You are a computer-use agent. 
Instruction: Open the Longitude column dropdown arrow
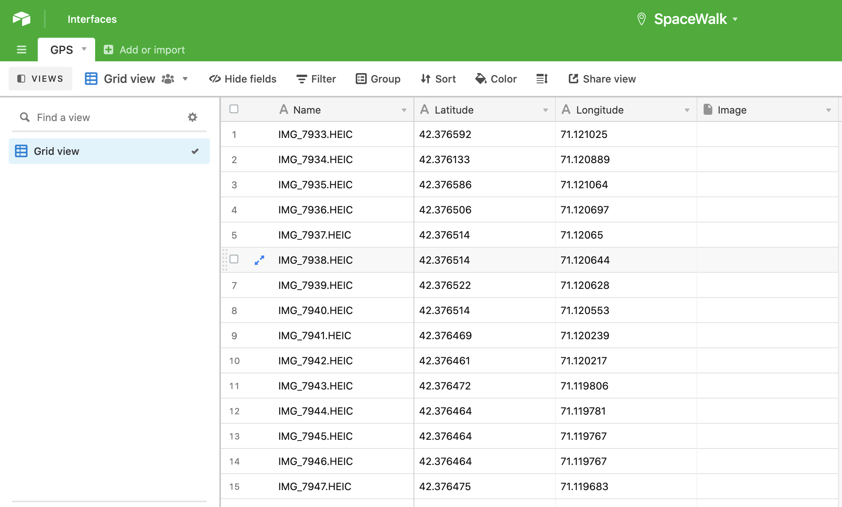(687, 110)
